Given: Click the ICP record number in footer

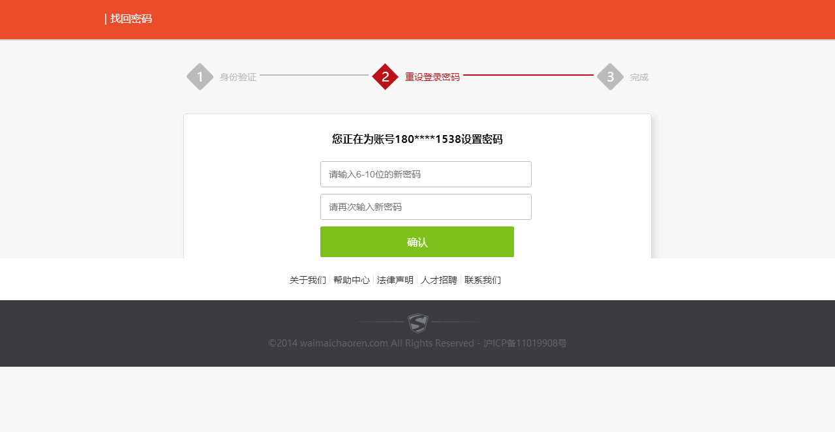Looking at the screenshot, I should pos(525,343).
